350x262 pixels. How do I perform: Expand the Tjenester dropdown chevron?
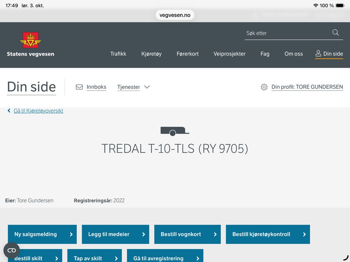coord(147,87)
